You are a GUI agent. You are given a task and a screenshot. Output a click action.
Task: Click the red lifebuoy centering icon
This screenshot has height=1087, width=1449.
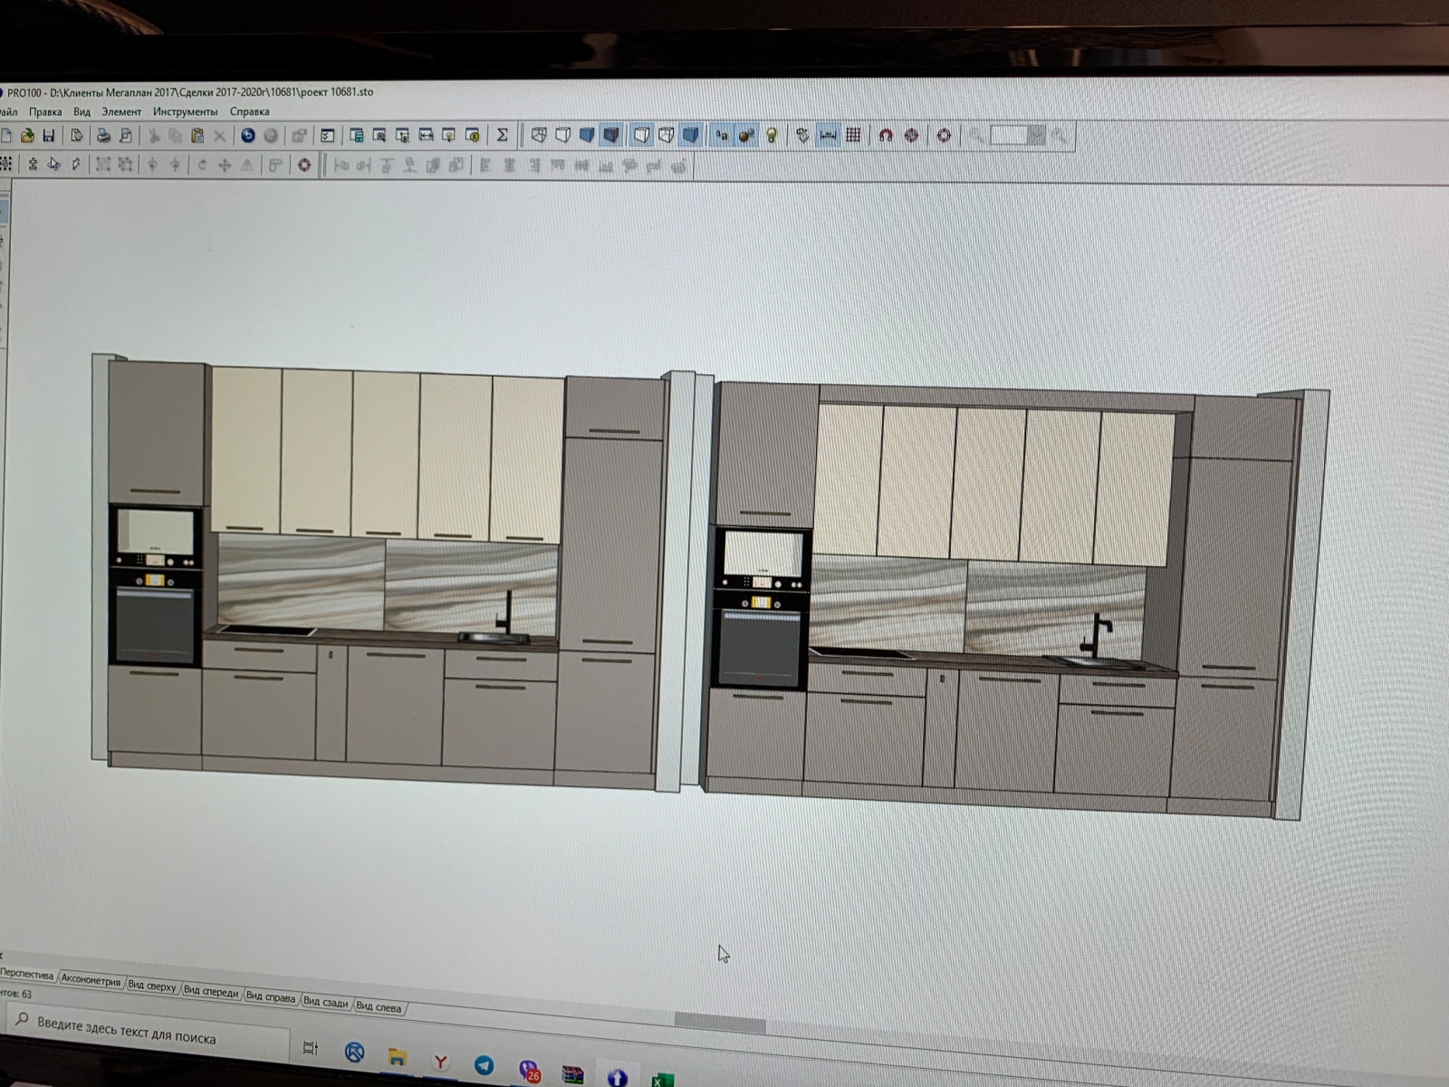[x=944, y=135]
